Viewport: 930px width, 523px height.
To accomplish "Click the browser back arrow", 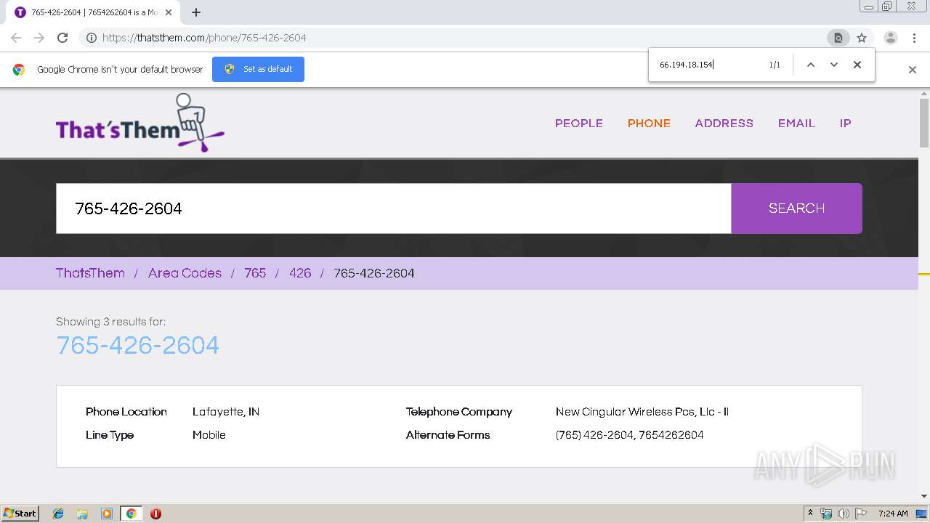I will (x=16, y=38).
